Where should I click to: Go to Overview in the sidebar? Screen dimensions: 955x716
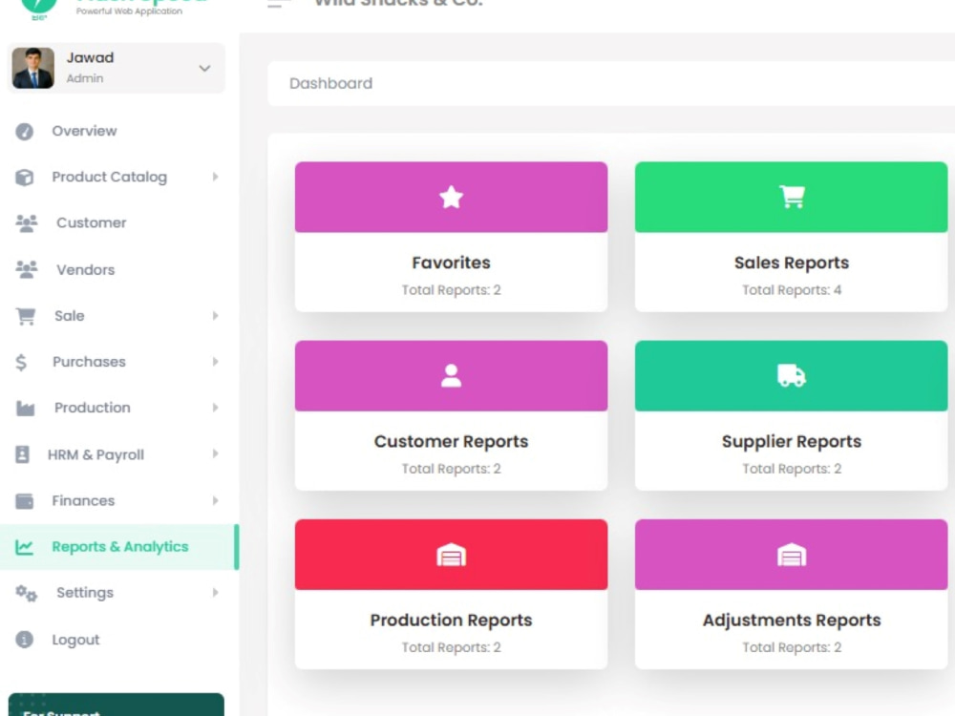[84, 131]
